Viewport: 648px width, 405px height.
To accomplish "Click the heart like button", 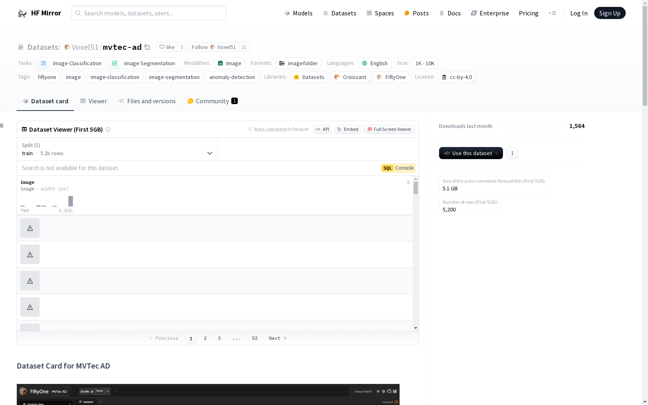I will pos(167,47).
